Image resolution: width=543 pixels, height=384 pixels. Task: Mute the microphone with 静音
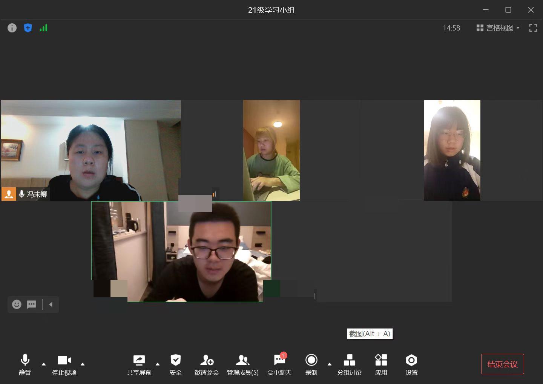point(25,364)
